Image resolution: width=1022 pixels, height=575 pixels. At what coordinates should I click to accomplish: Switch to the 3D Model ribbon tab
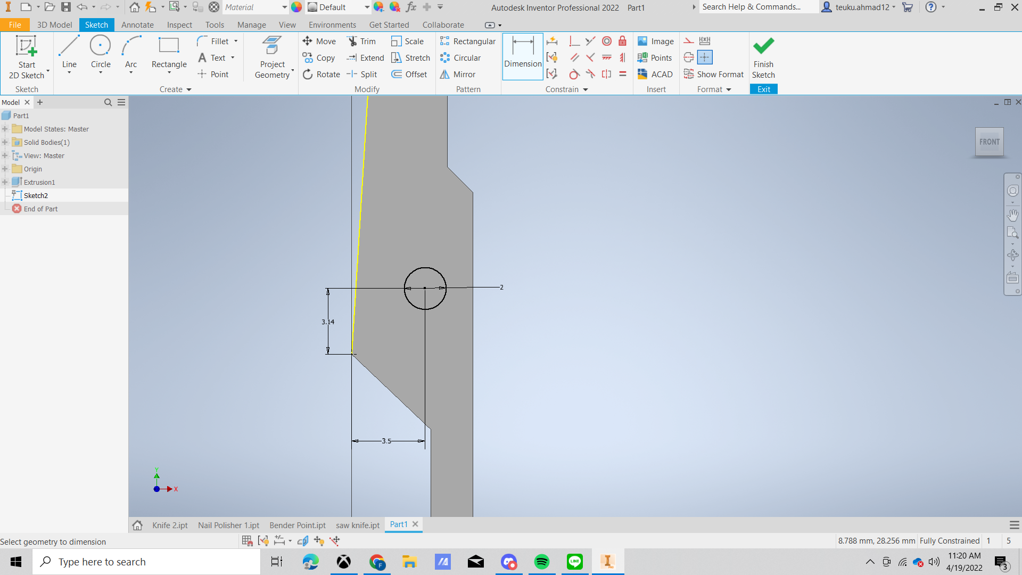54,25
